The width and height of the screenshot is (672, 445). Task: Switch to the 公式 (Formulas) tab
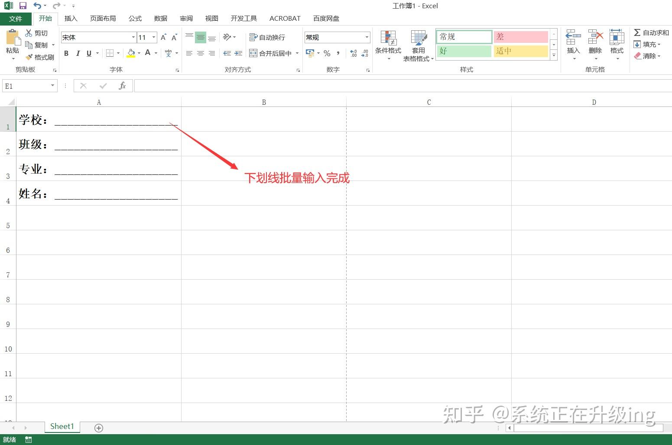point(135,19)
